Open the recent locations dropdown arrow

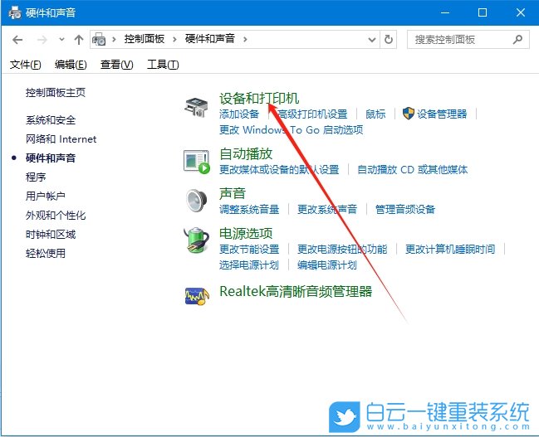[x=62, y=40]
